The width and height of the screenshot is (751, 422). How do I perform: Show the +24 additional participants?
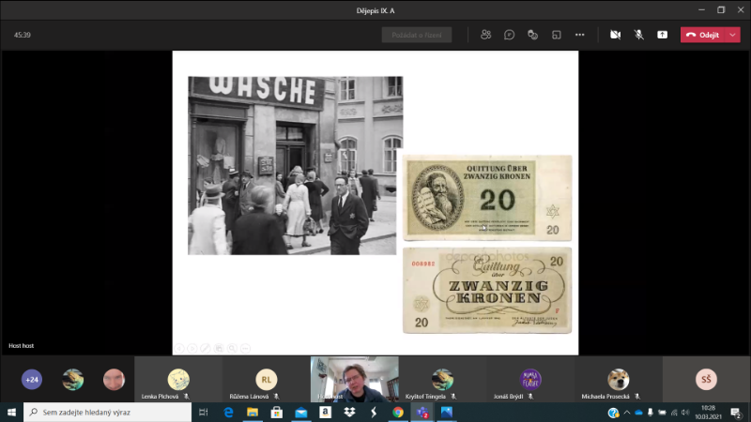click(x=32, y=380)
